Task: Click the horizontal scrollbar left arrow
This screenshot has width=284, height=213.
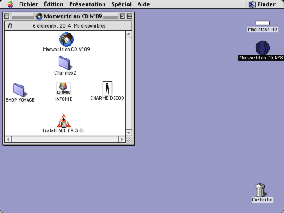Action: (x=8, y=139)
